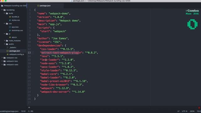
Task: Expand the node_modules folder chevron
Action: [4, 40]
